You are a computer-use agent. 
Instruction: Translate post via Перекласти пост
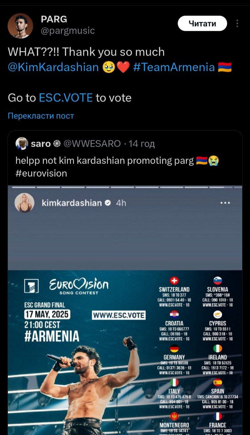click(41, 116)
